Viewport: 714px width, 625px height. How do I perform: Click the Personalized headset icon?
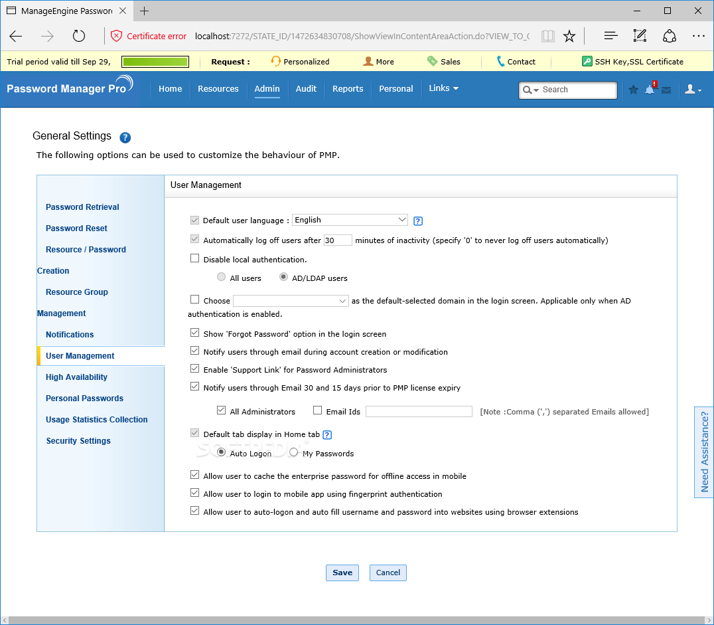[x=275, y=61]
